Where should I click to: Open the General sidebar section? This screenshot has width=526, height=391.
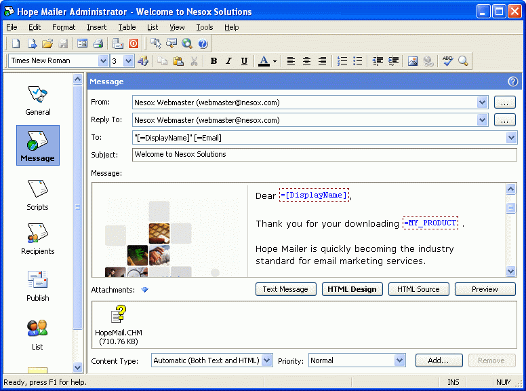[x=37, y=100]
